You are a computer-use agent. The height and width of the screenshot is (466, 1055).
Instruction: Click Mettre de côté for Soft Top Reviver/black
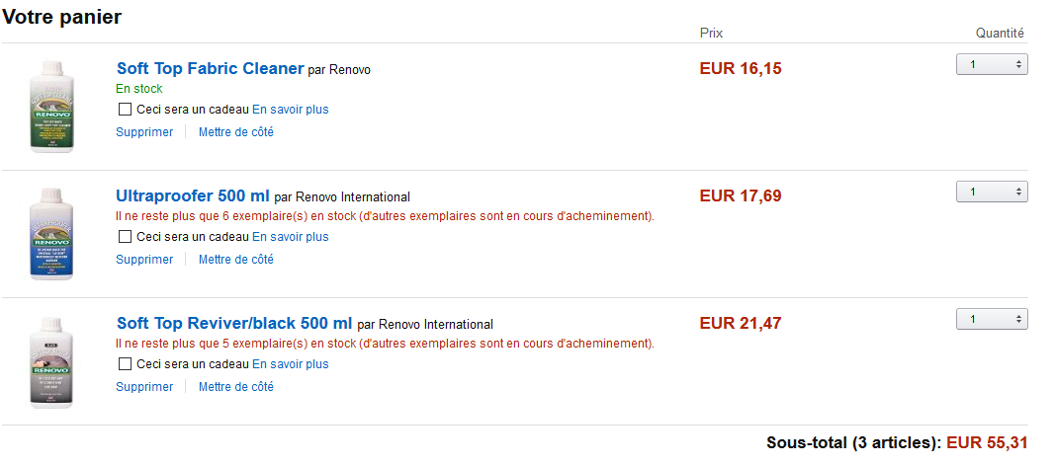pos(236,387)
